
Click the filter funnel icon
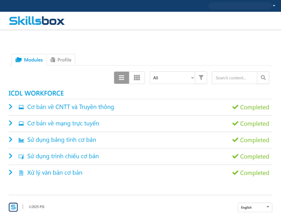point(201,78)
